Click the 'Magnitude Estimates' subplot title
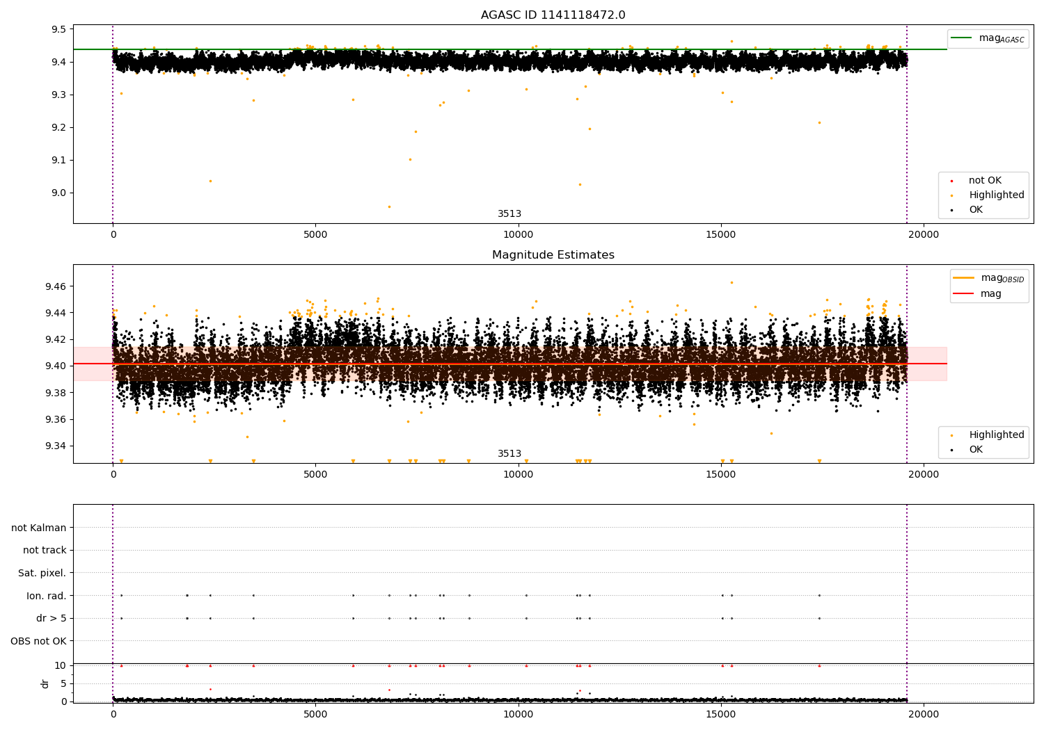 (x=553, y=255)
